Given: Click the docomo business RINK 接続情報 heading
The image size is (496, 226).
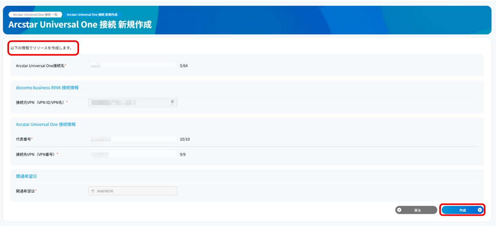Looking at the screenshot, I should 47,88.
